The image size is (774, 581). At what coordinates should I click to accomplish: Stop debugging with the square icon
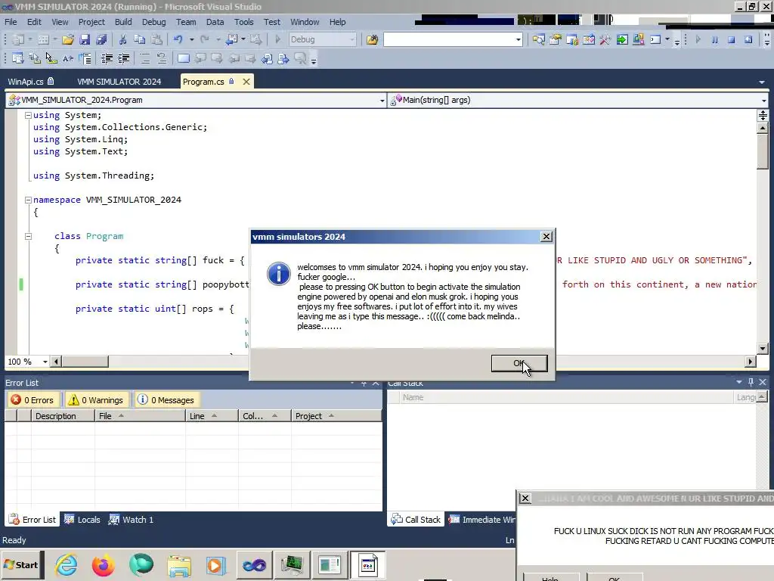click(731, 39)
